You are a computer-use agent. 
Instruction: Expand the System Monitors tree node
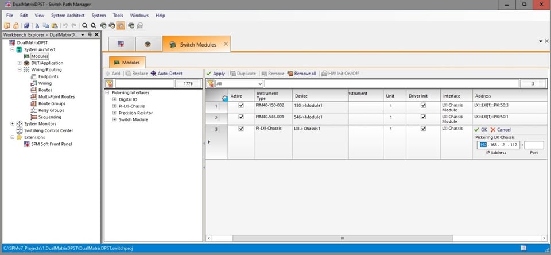(13, 123)
